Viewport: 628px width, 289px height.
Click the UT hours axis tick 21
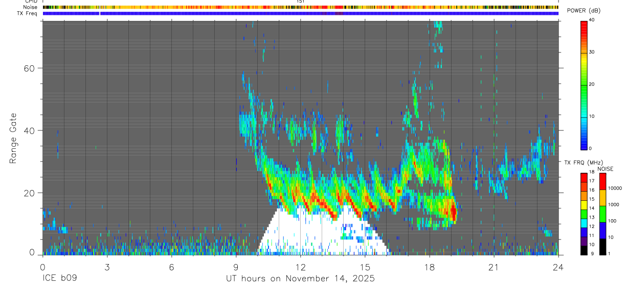494,267
